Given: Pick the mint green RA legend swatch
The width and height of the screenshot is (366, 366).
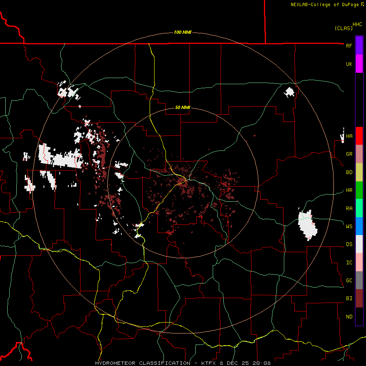Looking at the screenshot, I should (359, 208).
